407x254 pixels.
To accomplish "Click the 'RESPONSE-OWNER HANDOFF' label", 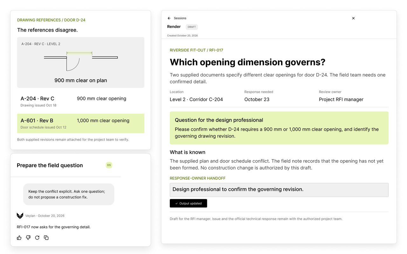I will coord(197,178).
